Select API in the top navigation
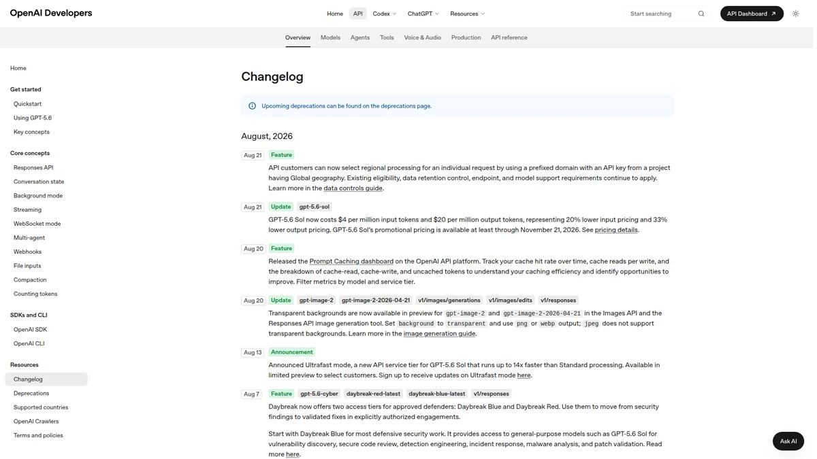 (x=358, y=14)
